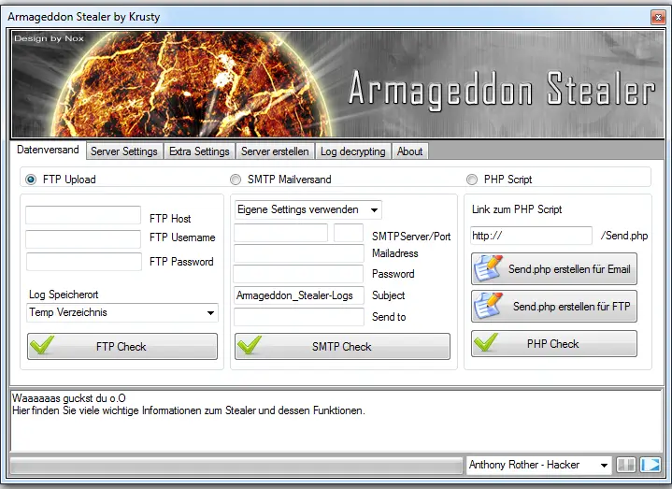
Task: Go to the Extra Settings tab
Action: (199, 151)
